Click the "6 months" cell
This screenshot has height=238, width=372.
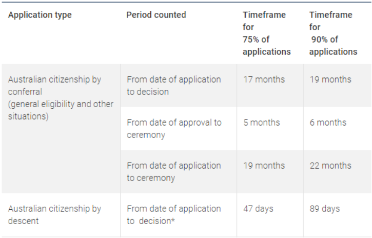(328, 123)
